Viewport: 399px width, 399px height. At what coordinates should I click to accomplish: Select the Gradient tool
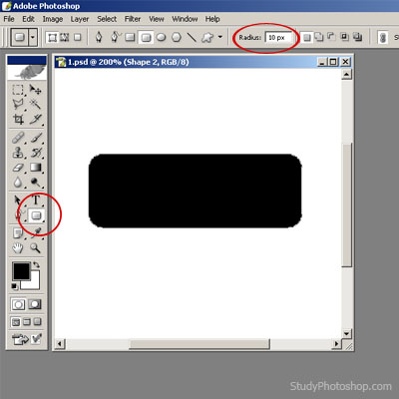point(36,168)
